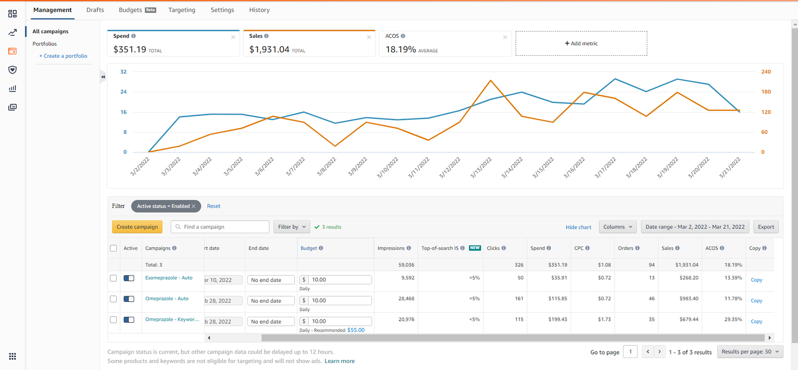This screenshot has width=798, height=370.
Task: Check the select-all campaigns header checkbox
Action: pyautogui.click(x=113, y=248)
